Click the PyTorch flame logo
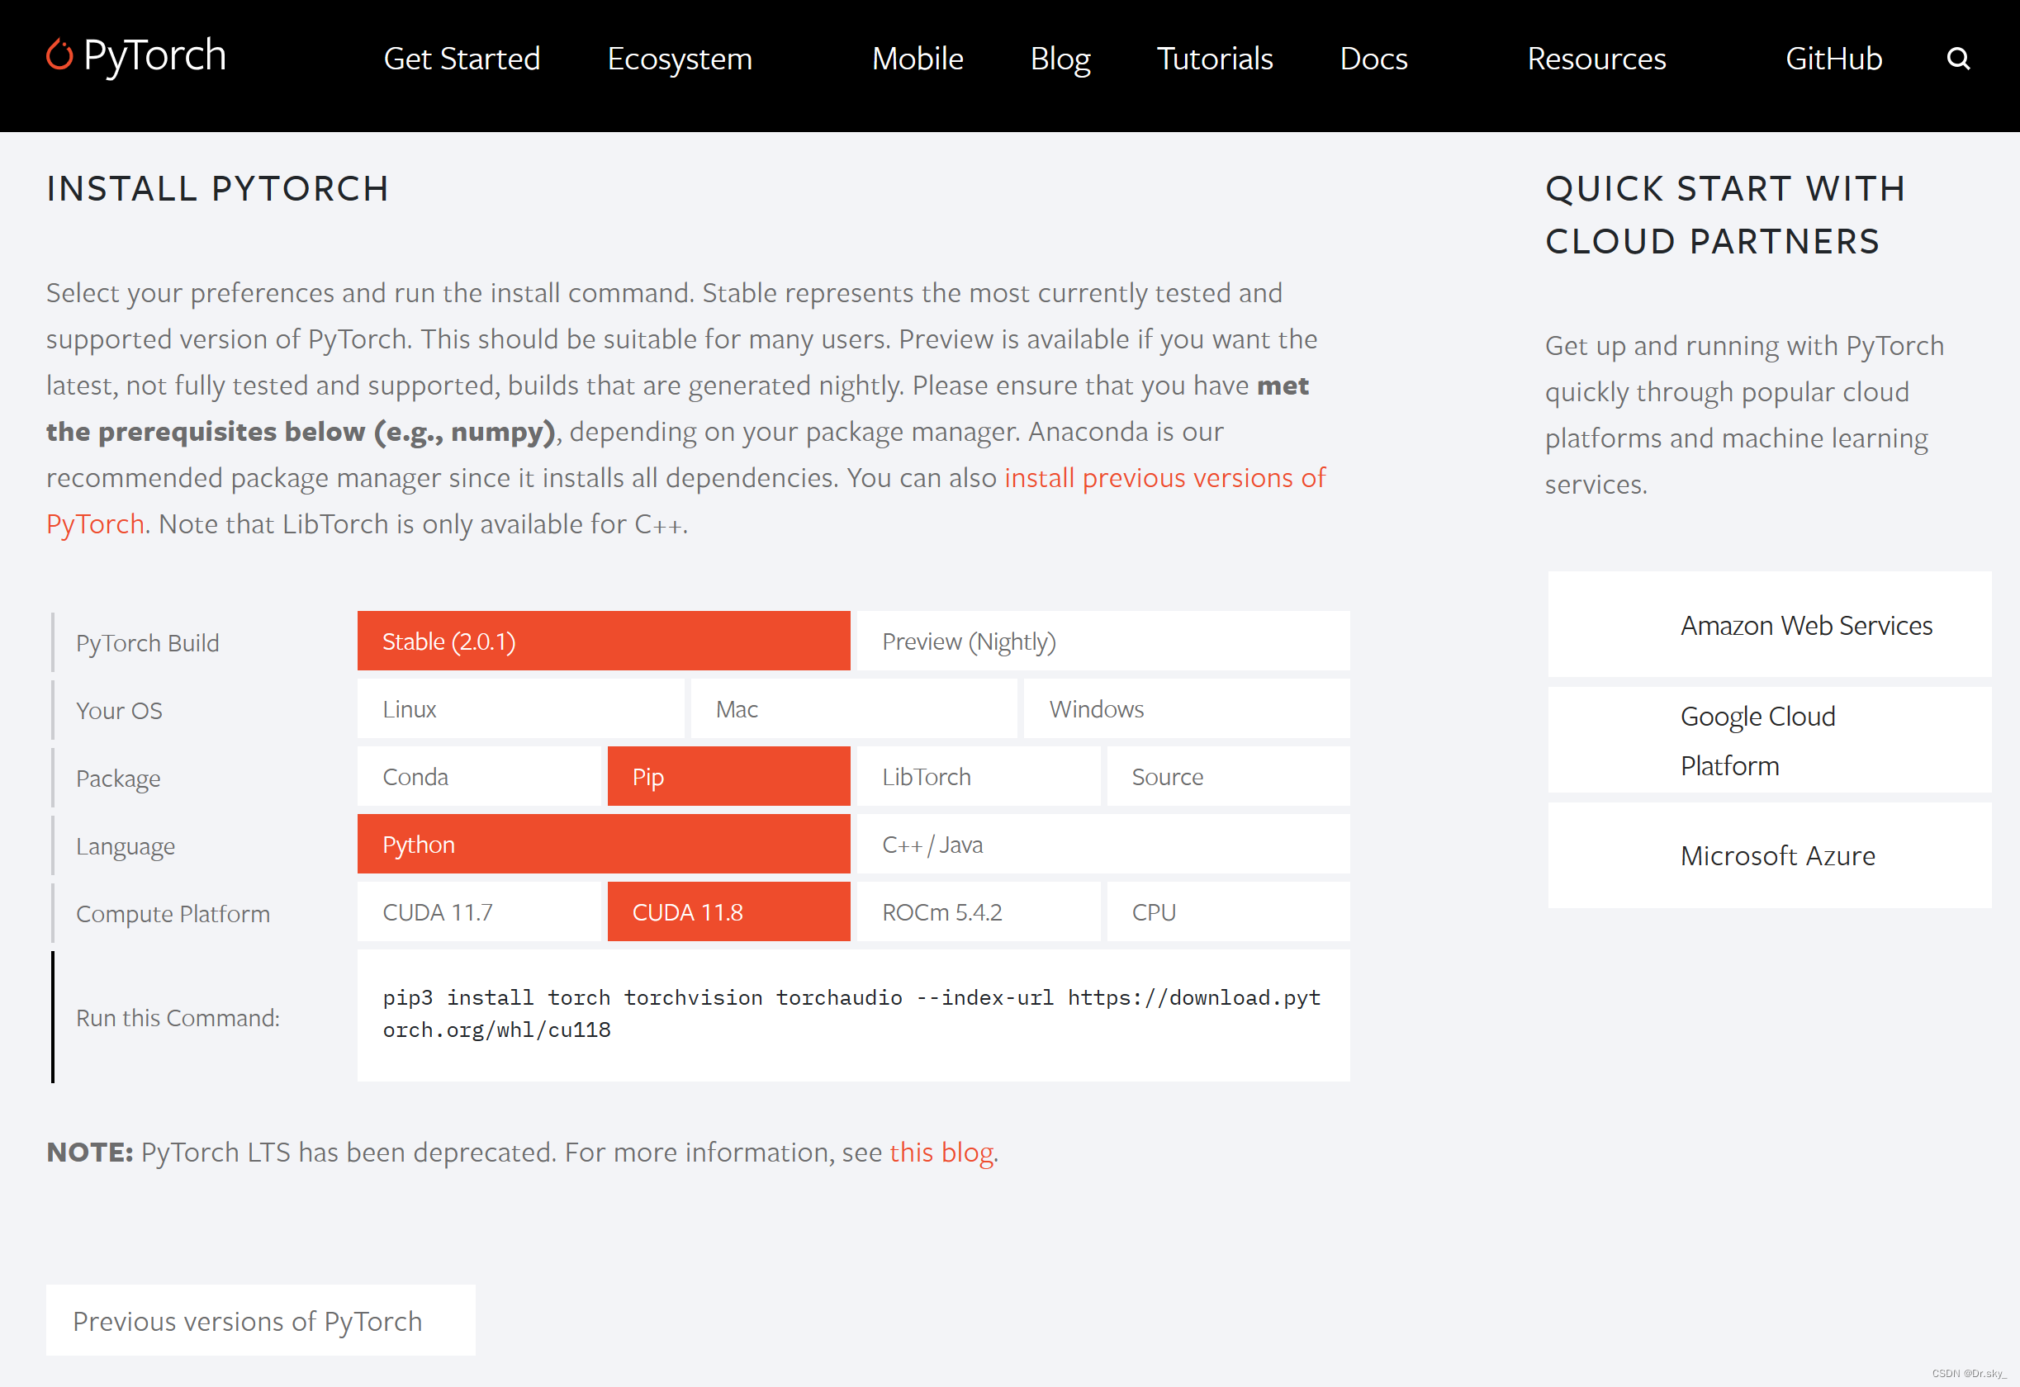The width and height of the screenshot is (2020, 1387). point(59,54)
